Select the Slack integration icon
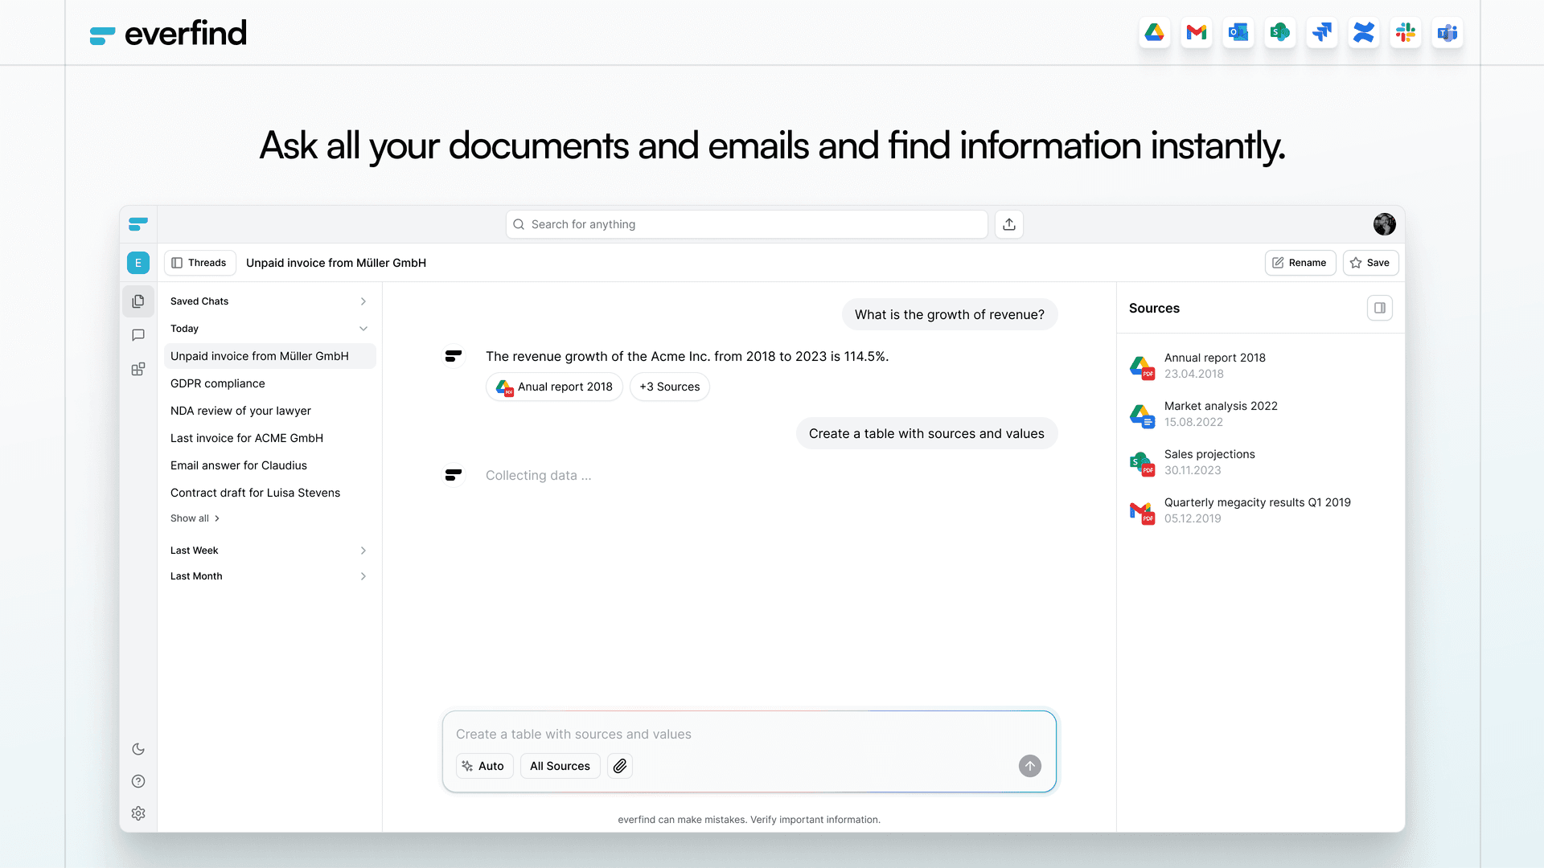The height and width of the screenshot is (868, 1544). pos(1405,33)
